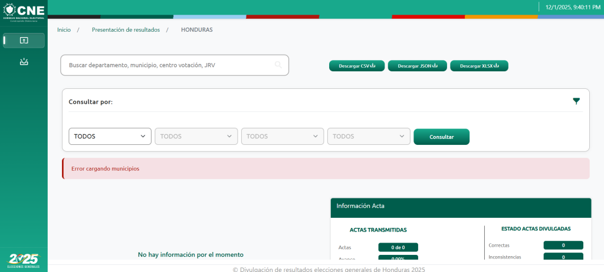Click the CNE logo
Screen dimensions: 604x272
click(x=24, y=12)
